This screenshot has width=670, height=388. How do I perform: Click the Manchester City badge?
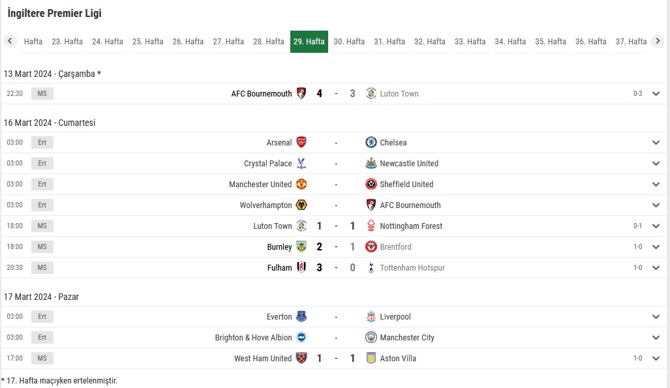point(371,338)
